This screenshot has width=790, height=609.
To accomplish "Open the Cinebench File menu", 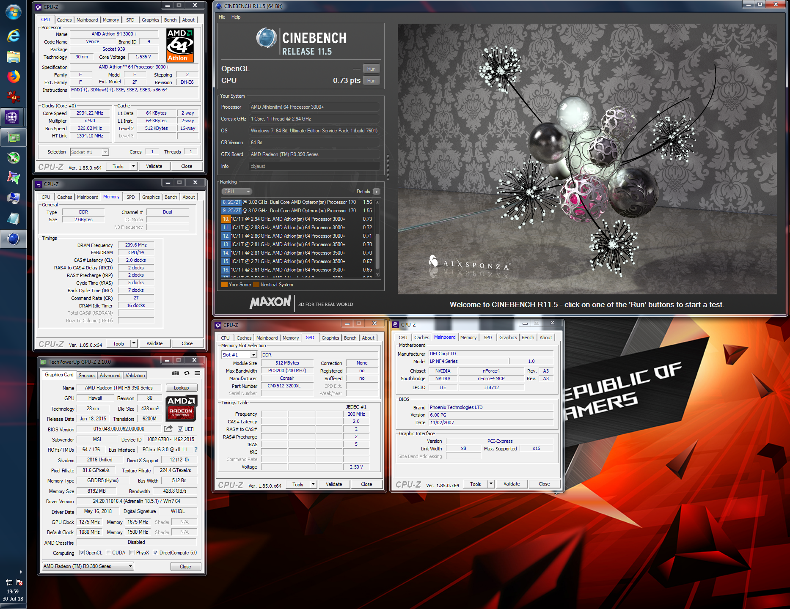I will [222, 17].
